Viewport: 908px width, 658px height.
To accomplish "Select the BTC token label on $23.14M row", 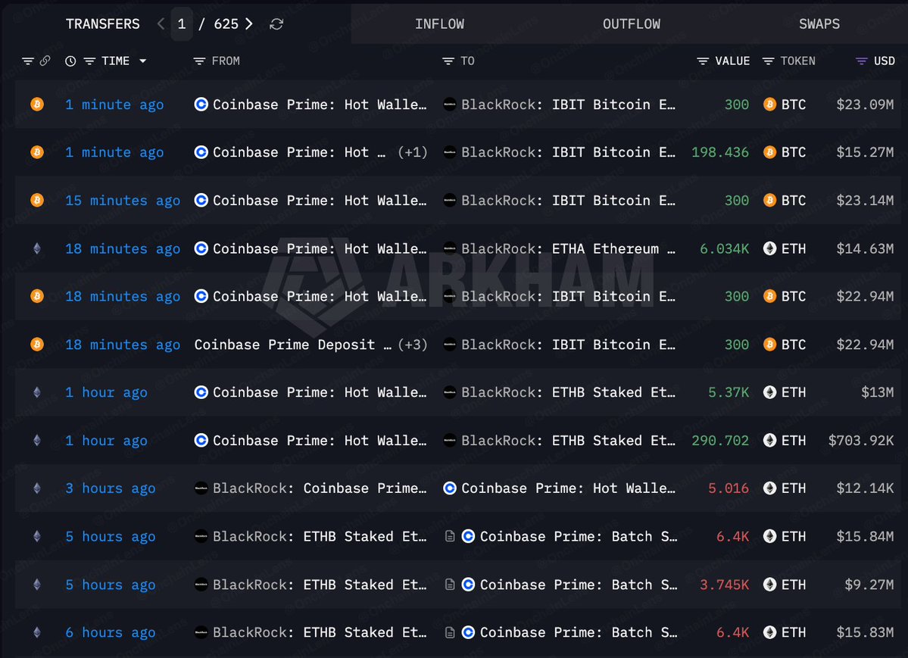I will tap(794, 201).
